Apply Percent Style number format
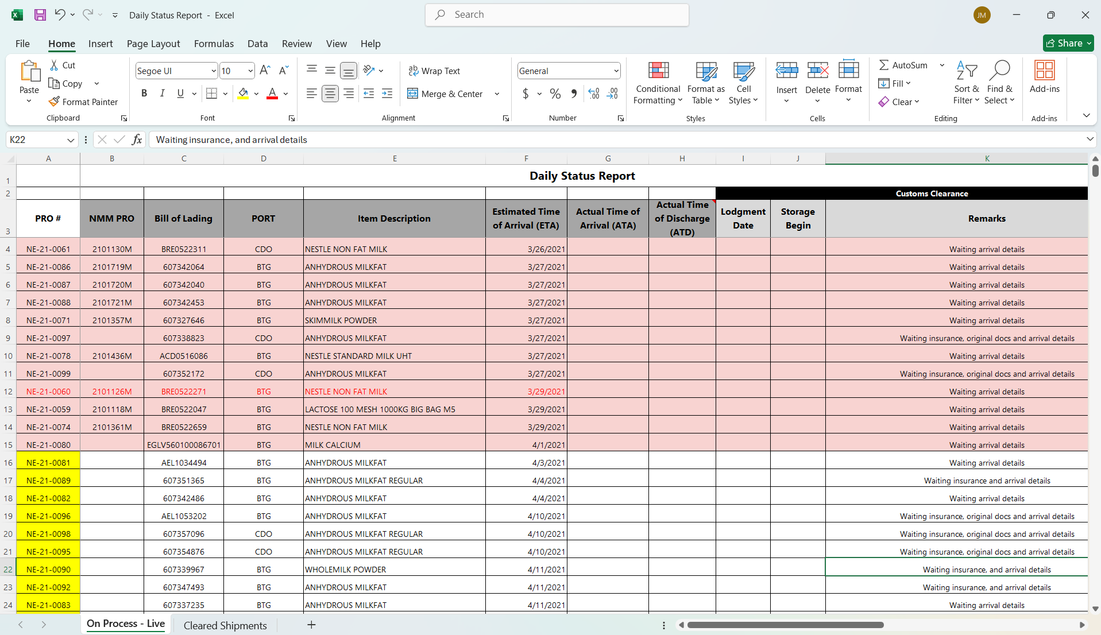 coord(555,94)
